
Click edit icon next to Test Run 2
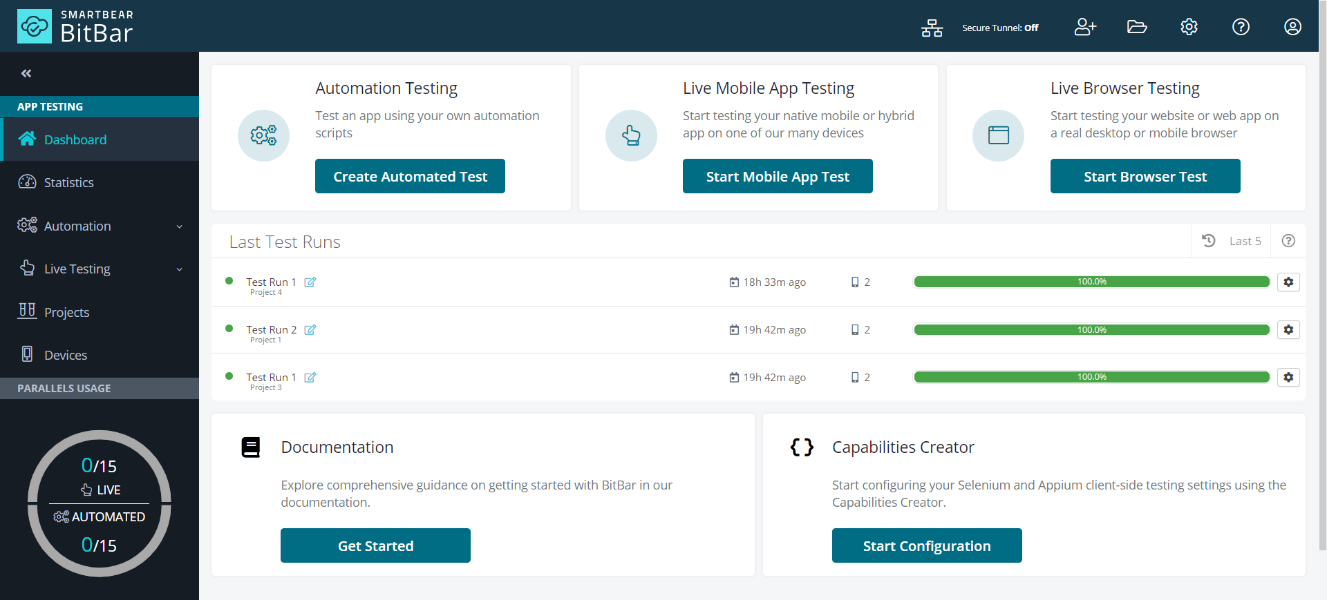(310, 330)
